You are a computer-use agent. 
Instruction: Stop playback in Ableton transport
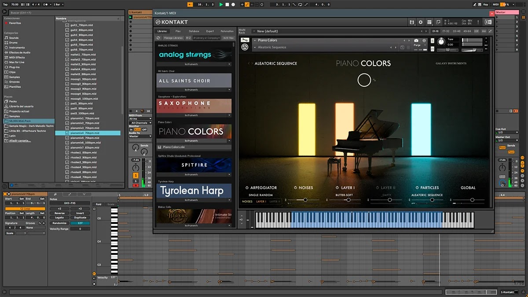(x=227, y=4)
